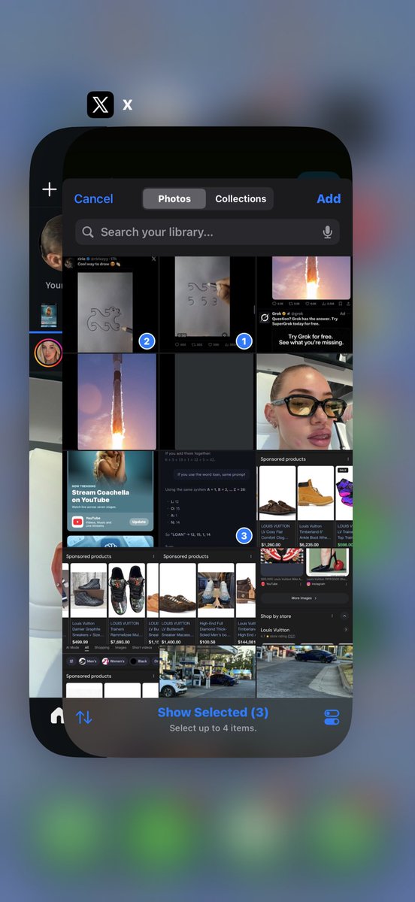Select the selfie with yellow glasses
The height and width of the screenshot is (902, 415).
[x=304, y=401]
